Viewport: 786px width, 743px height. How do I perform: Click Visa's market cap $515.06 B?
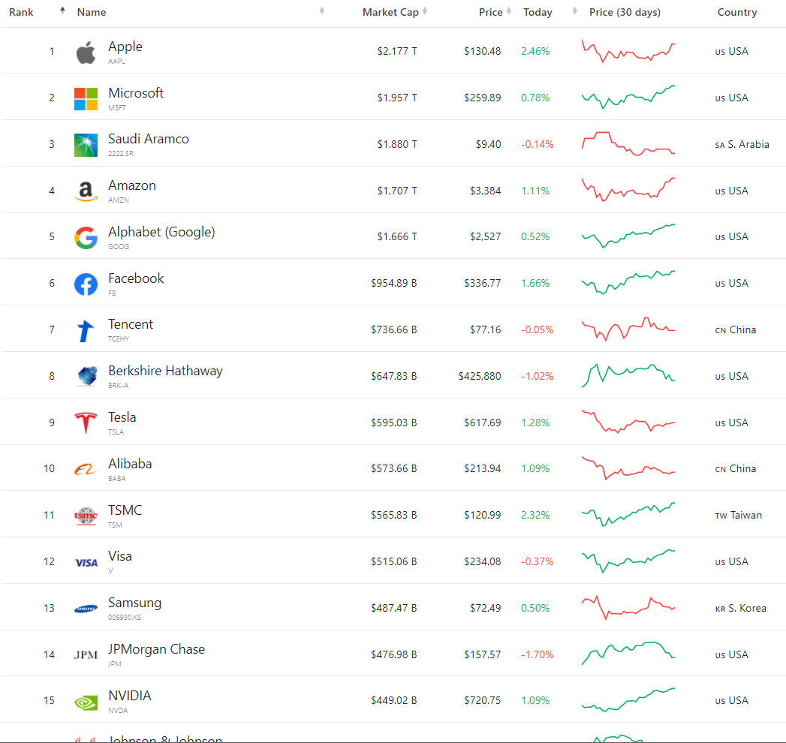click(394, 561)
